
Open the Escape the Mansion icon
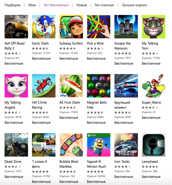[126, 27]
